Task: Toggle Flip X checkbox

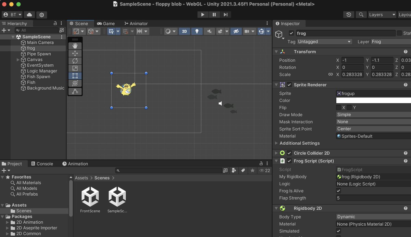Action: 339,107
